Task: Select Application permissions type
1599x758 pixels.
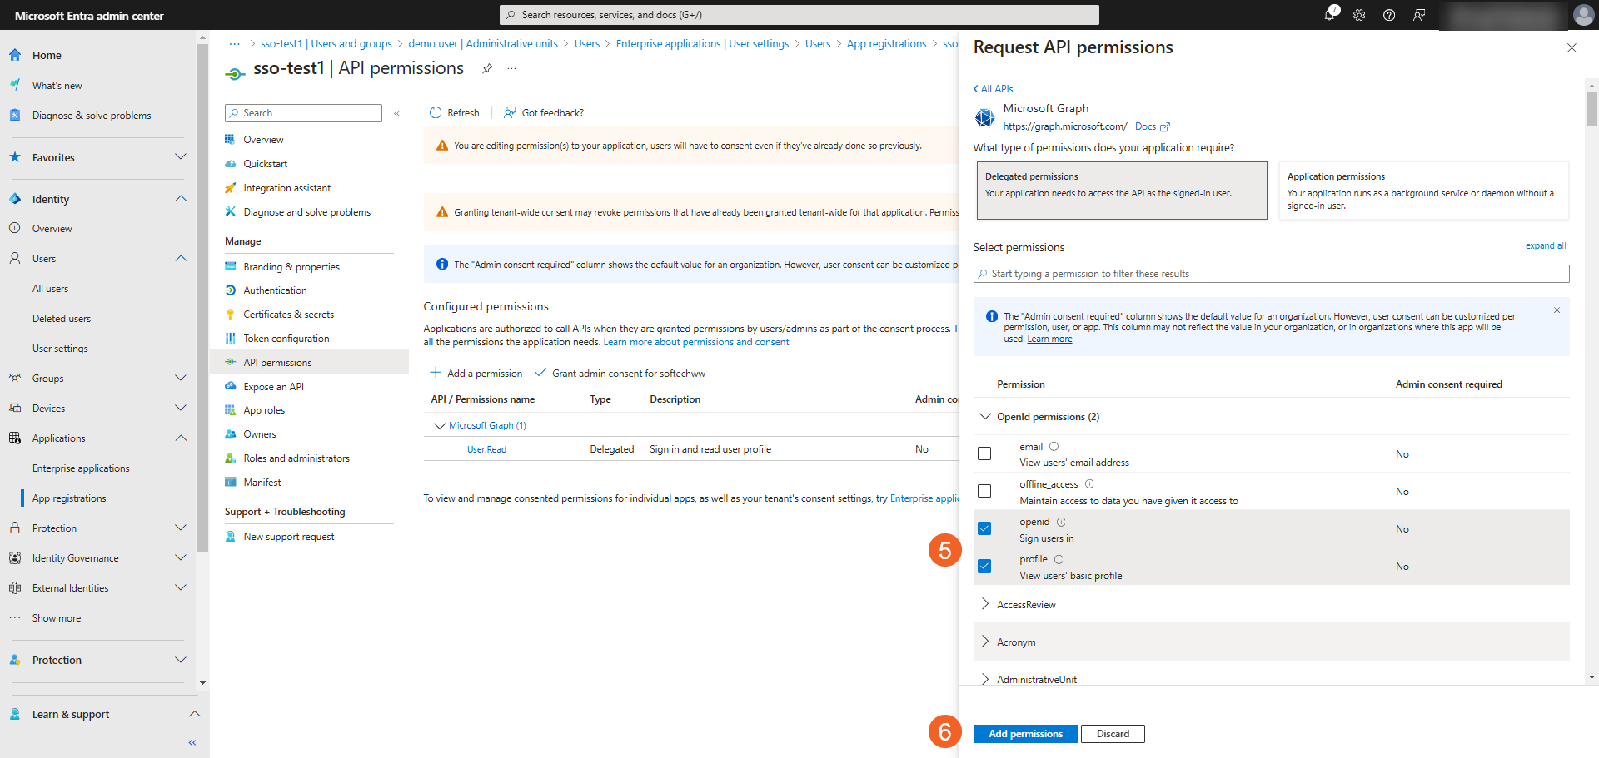Action: (x=1422, y=191)
